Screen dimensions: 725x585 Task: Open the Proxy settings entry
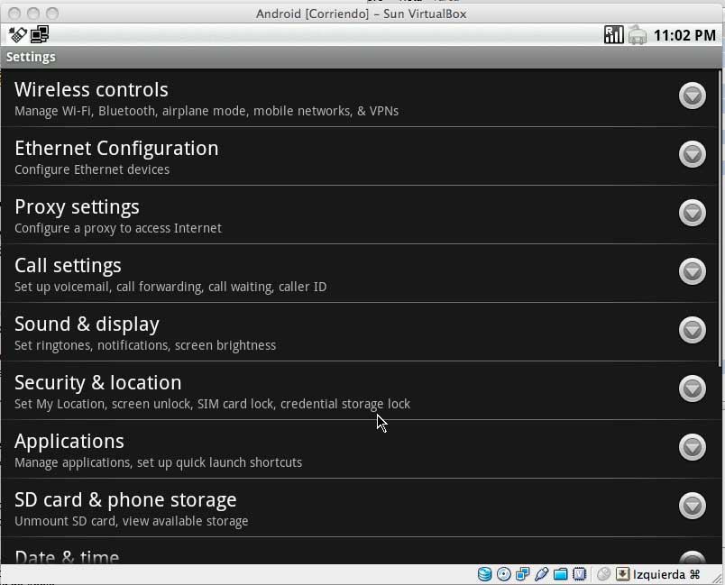359,215
